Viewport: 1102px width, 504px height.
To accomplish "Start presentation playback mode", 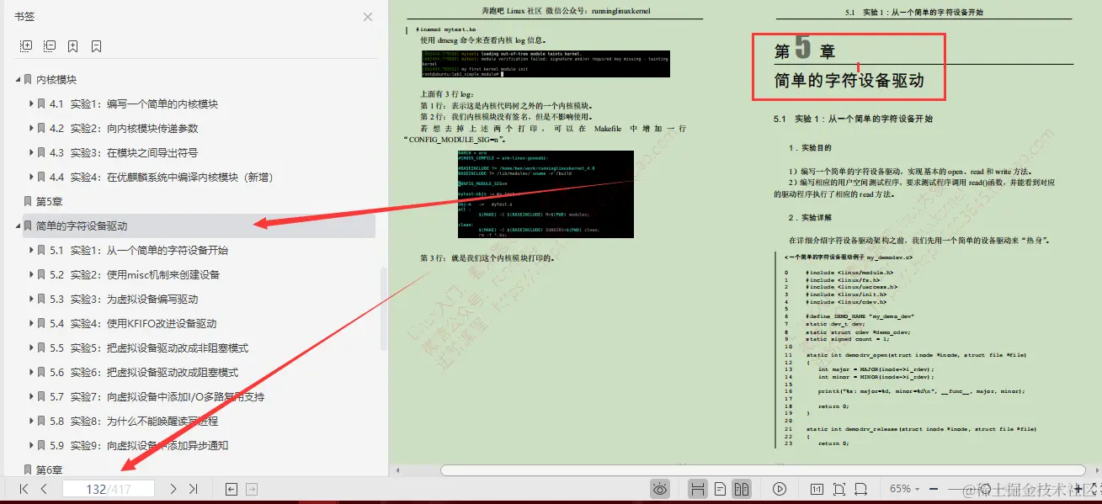I will pyautogui.click(x=780, y=488).
